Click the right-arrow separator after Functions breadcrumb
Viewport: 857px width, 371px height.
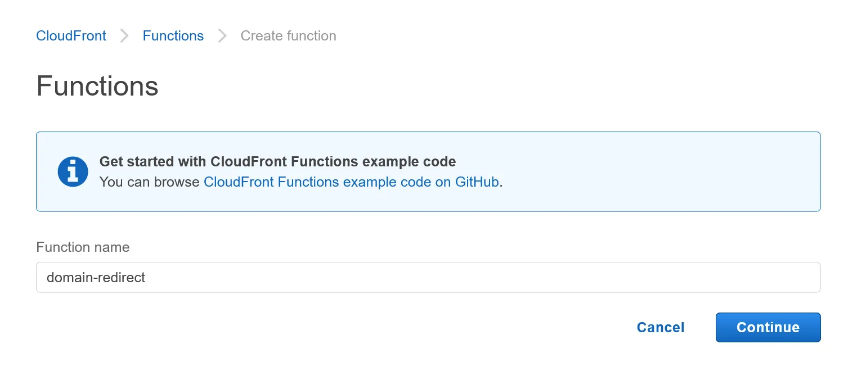[x=222, y=35]
